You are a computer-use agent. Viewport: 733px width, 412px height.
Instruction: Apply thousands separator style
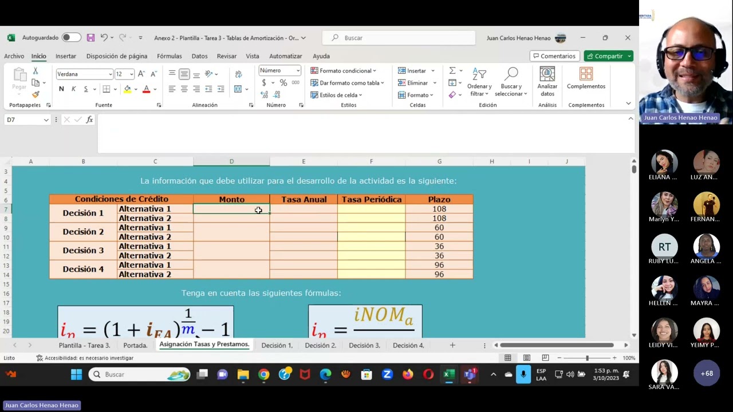[295, 83]
